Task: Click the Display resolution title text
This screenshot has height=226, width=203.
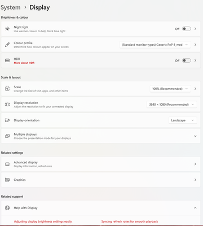Action: pos(26,103)
